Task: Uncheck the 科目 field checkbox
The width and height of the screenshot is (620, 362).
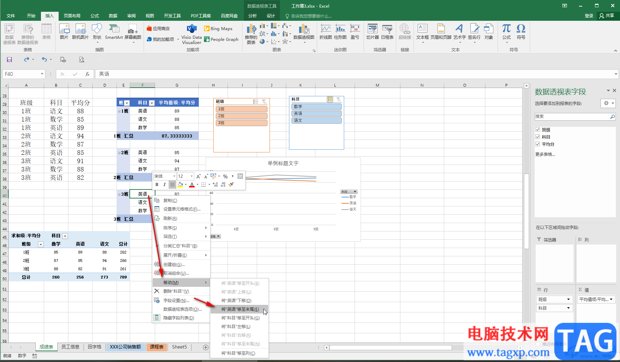Action: pyautogui.click(x=538, y=137)
